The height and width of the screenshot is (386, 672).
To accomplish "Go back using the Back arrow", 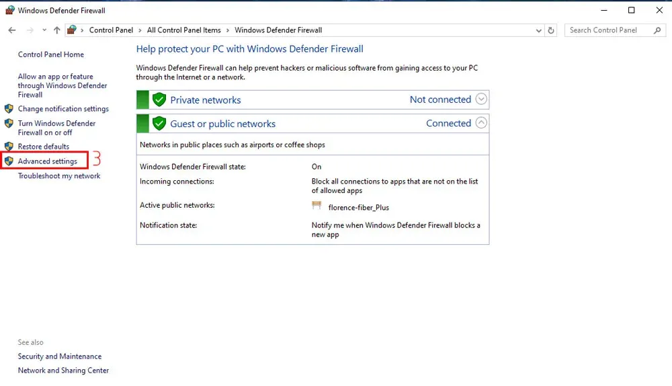I will 12,30.
